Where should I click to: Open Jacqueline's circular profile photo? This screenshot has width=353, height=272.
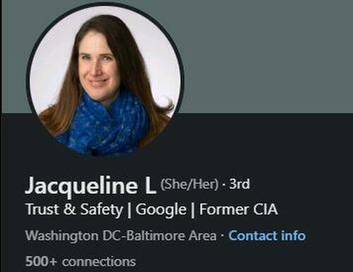pos(105,82)
